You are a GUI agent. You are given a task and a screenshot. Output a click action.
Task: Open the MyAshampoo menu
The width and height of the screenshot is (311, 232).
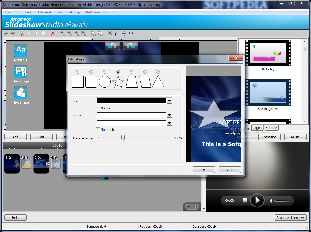coord(96,12)
